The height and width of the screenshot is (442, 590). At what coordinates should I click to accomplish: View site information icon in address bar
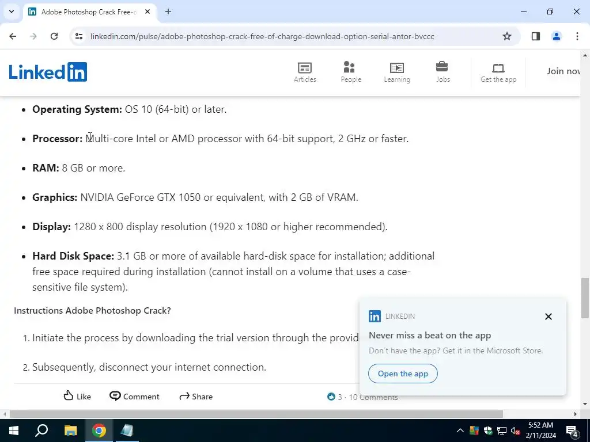pyautogui.click(x=78, y=36)
